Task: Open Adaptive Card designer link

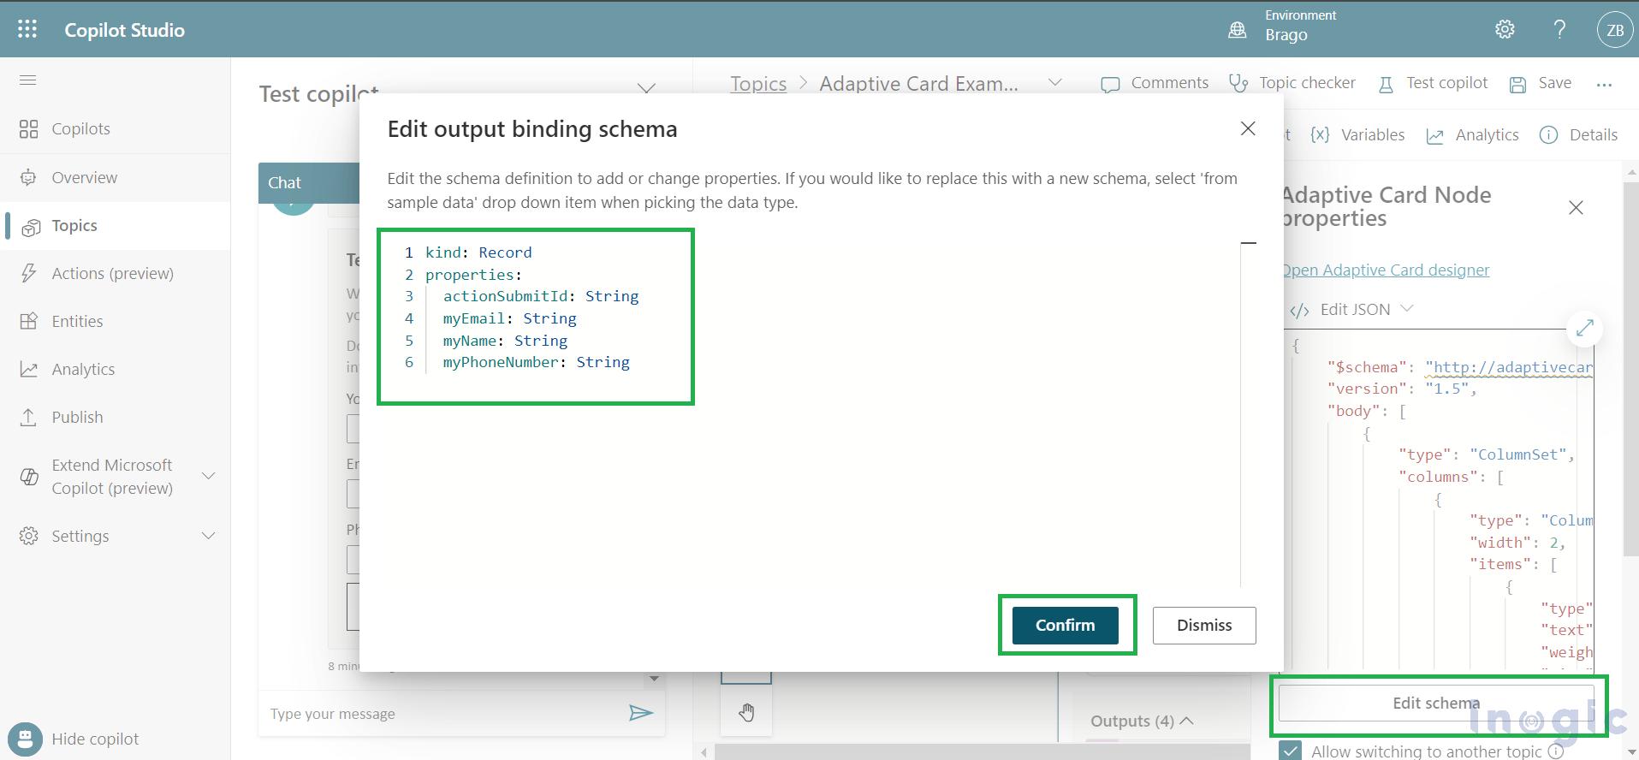Action: [1387, 270]
